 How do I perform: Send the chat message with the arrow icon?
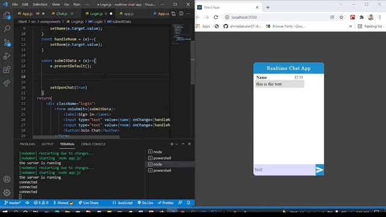coord(320,170)
